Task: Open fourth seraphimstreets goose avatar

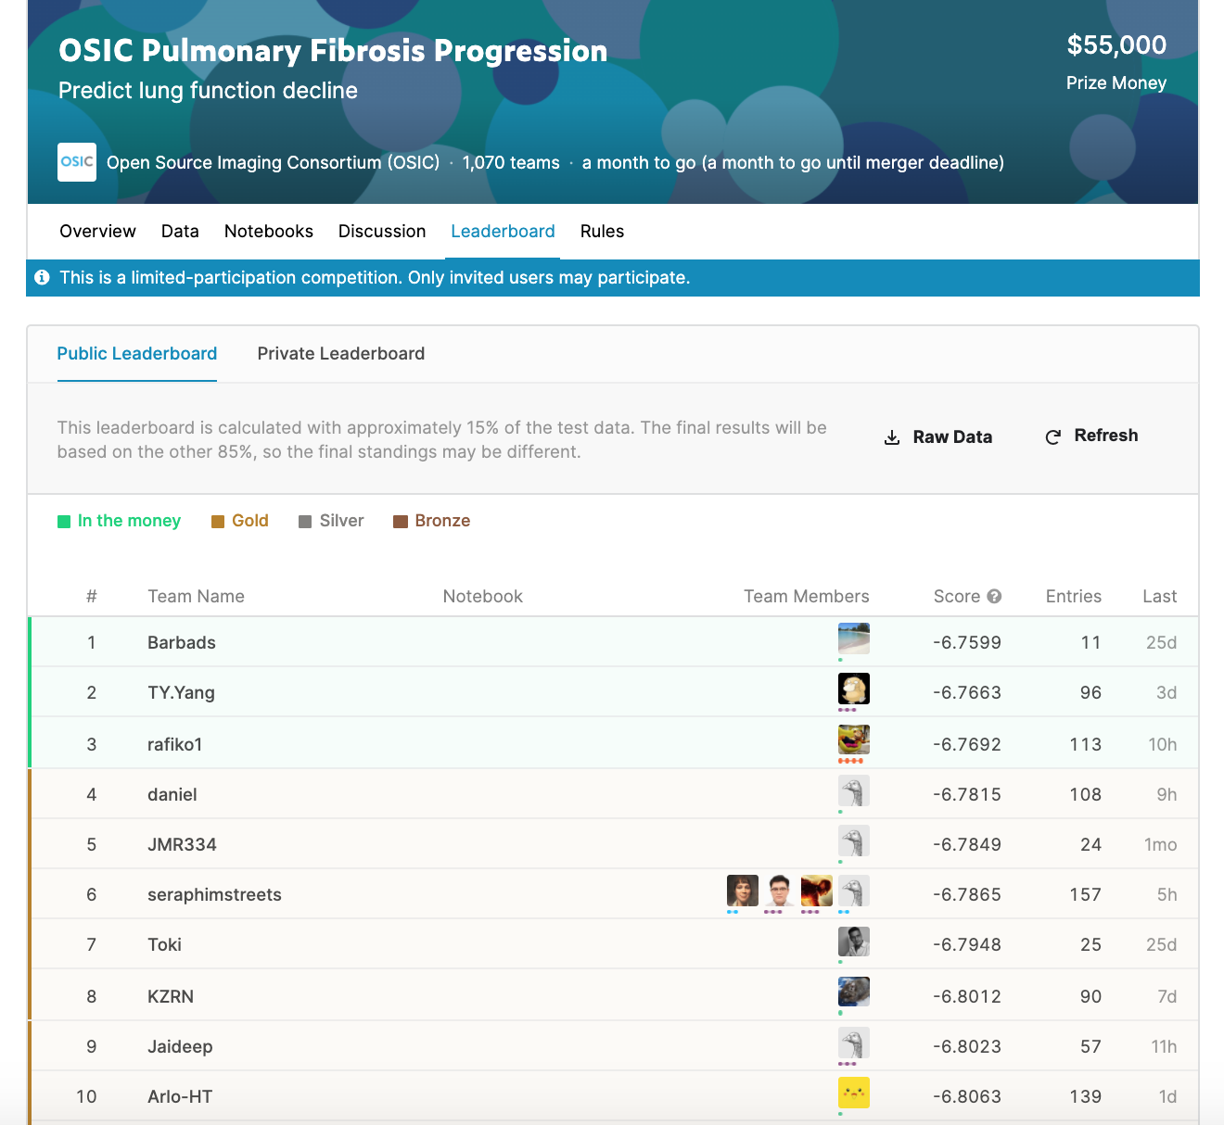Action: (x=854, y=891)
